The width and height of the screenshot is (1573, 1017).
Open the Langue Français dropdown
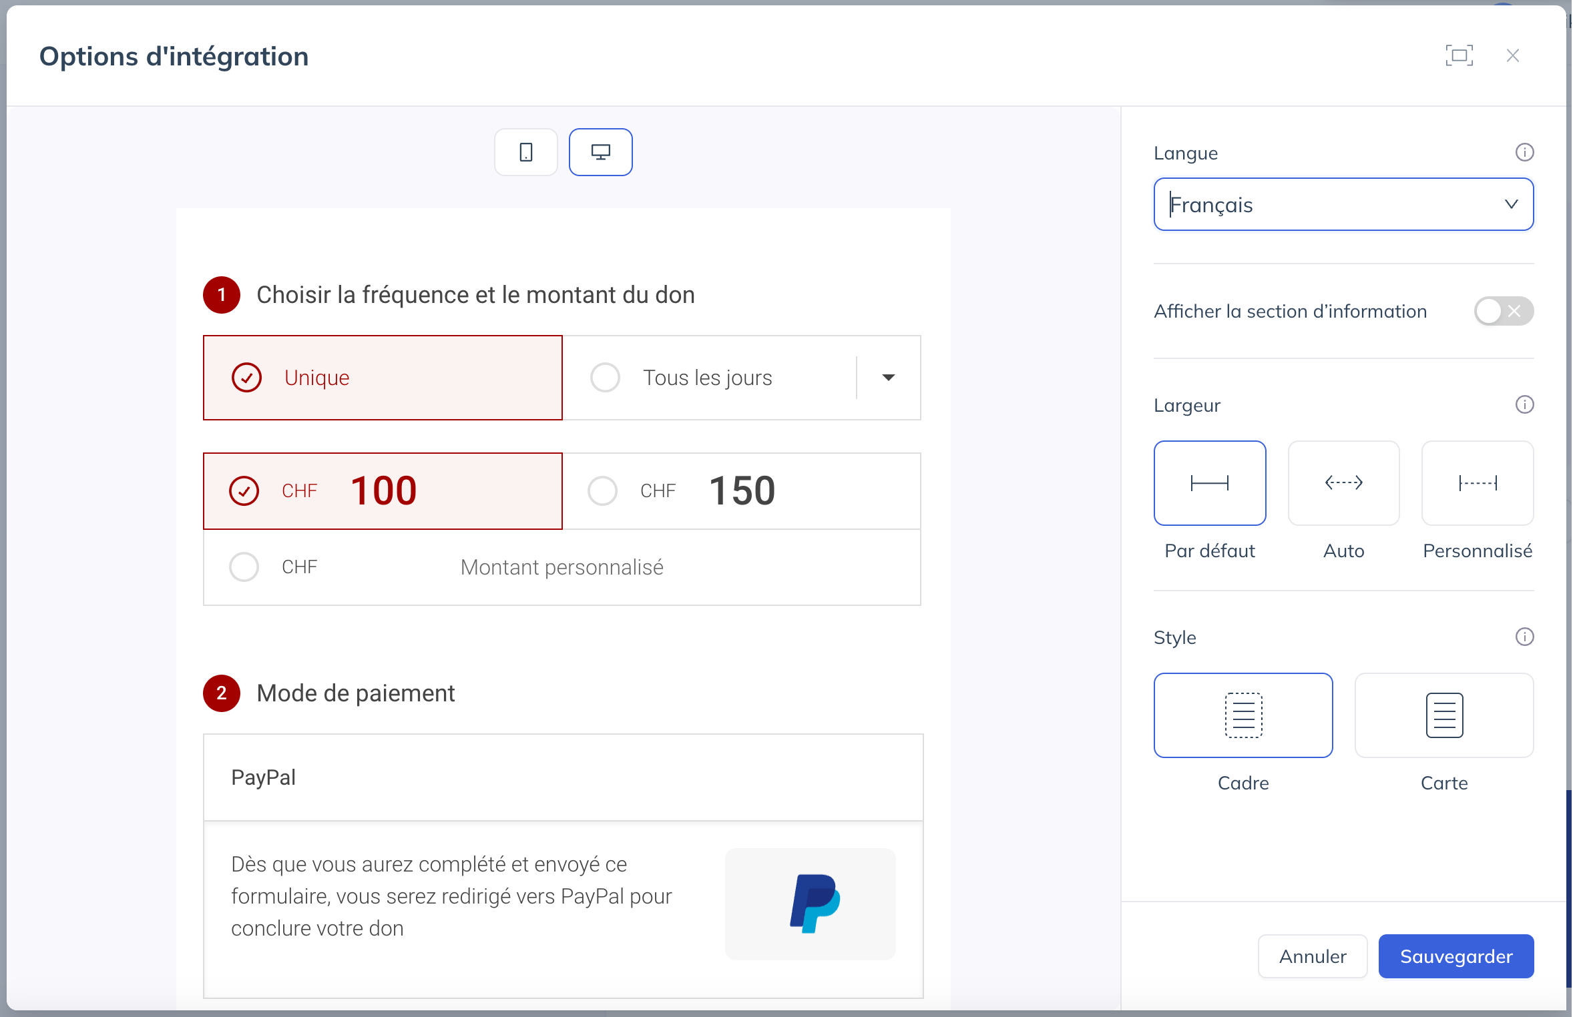[x=1343, y=204]
